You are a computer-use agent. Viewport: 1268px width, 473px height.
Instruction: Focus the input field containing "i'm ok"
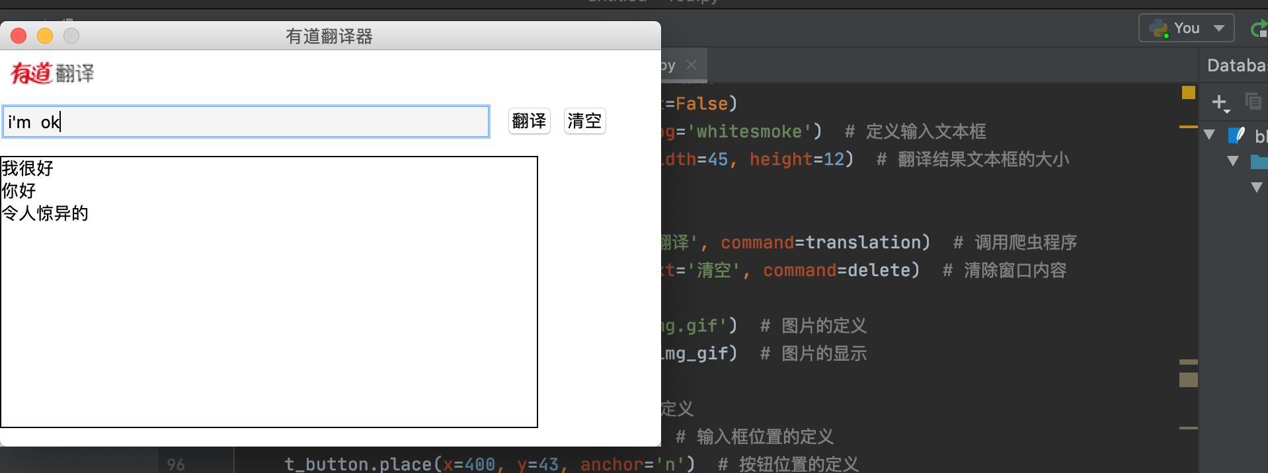(x=246, y=122)
